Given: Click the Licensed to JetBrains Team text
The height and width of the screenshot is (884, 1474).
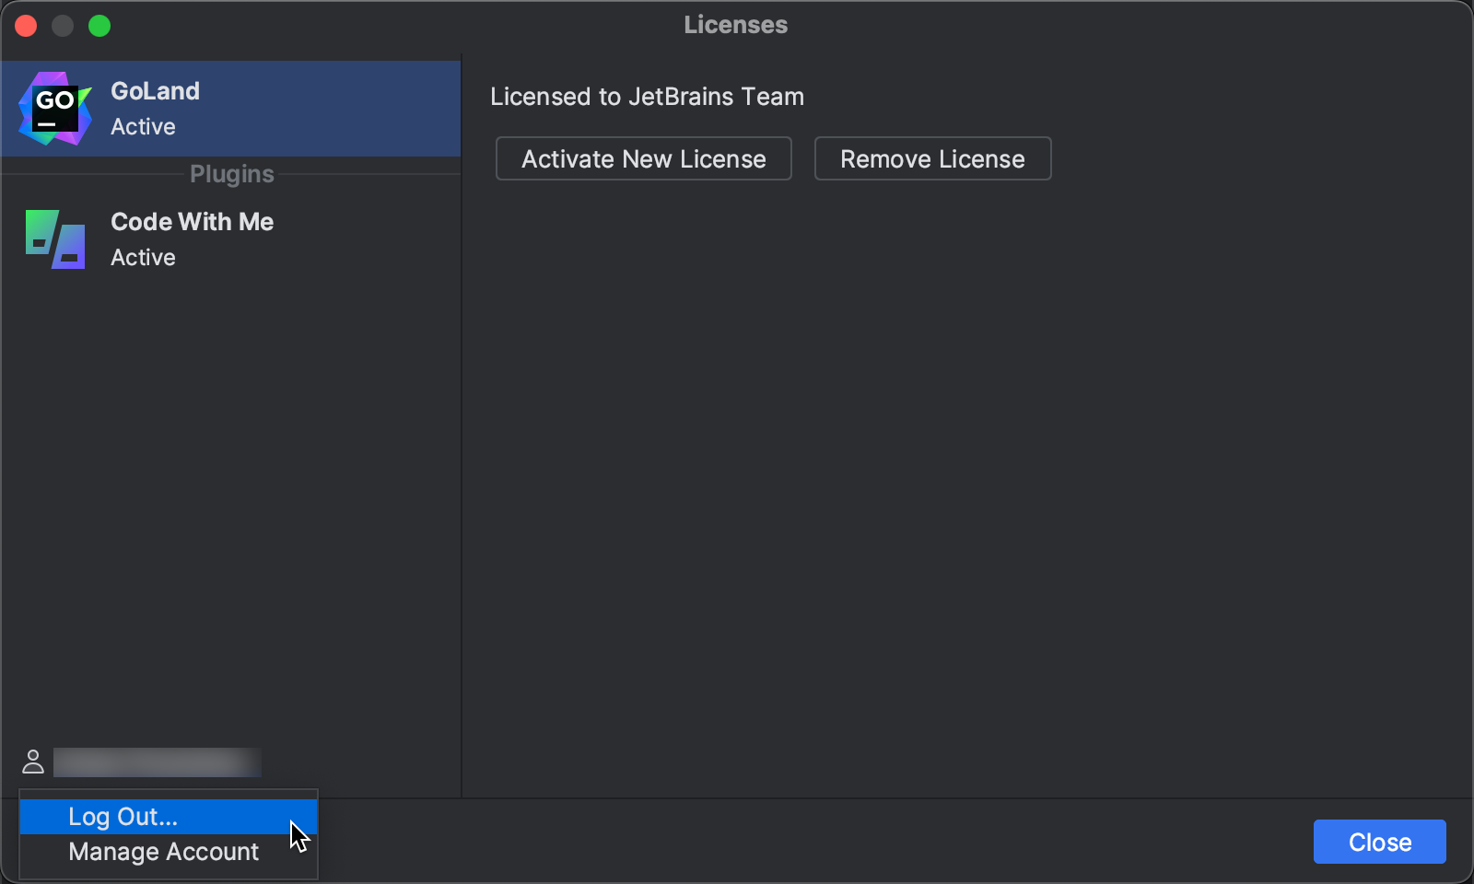Looking at the screenshot, I should [647, 97].
